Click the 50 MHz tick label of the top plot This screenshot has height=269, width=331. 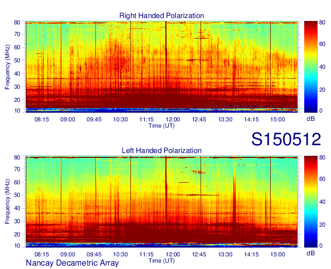point(17,60)
